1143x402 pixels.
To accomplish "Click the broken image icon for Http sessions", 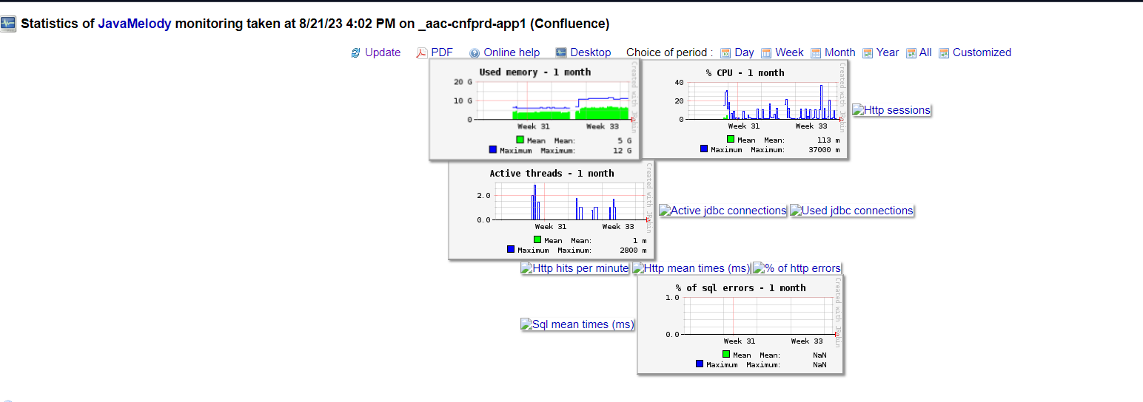I will [x=859, y=110].
